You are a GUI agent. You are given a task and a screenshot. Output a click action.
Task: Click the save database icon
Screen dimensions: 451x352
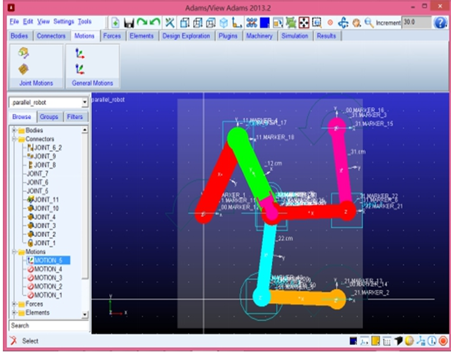tap(129, 22)
